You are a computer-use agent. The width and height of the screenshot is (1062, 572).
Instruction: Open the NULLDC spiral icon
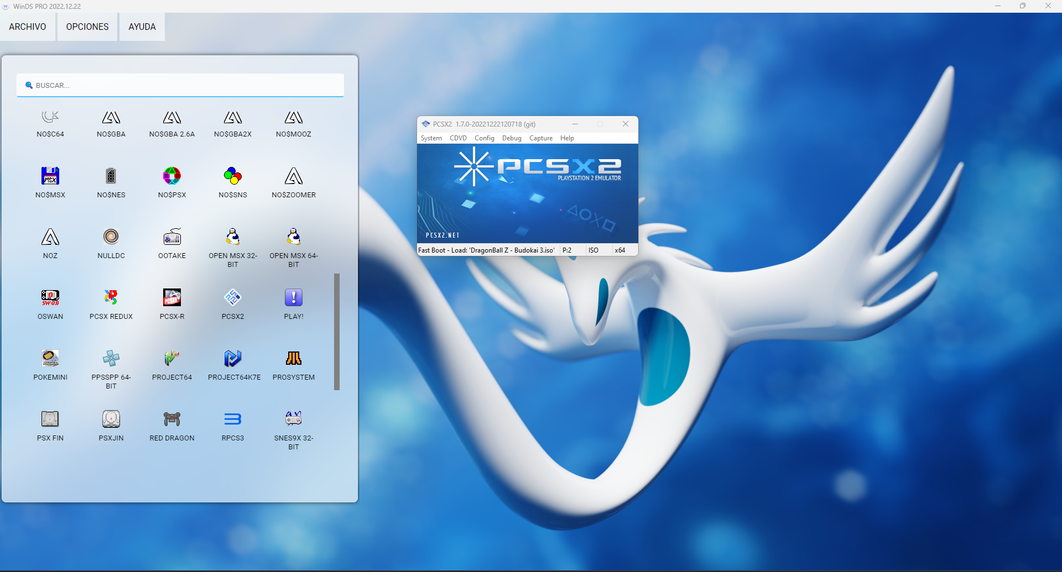click(x=111, y=237)
